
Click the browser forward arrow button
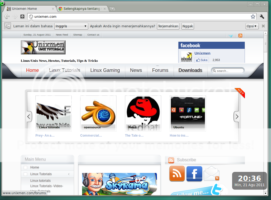point(15,16)
